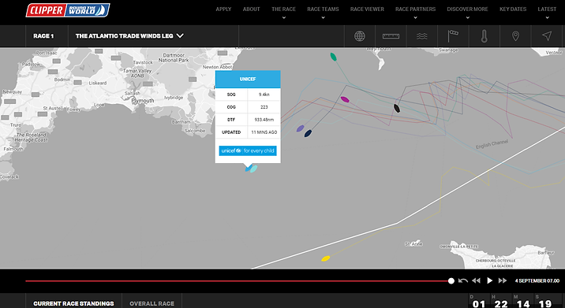
Task: Select the purple boat marker
Action: point(300,128)
